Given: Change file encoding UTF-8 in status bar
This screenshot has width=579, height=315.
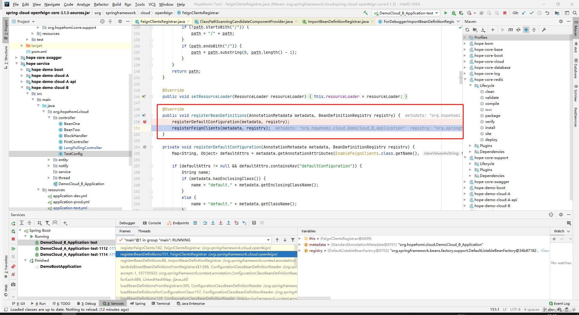Looking at the screenshot, I should click(x=515, y=309).
